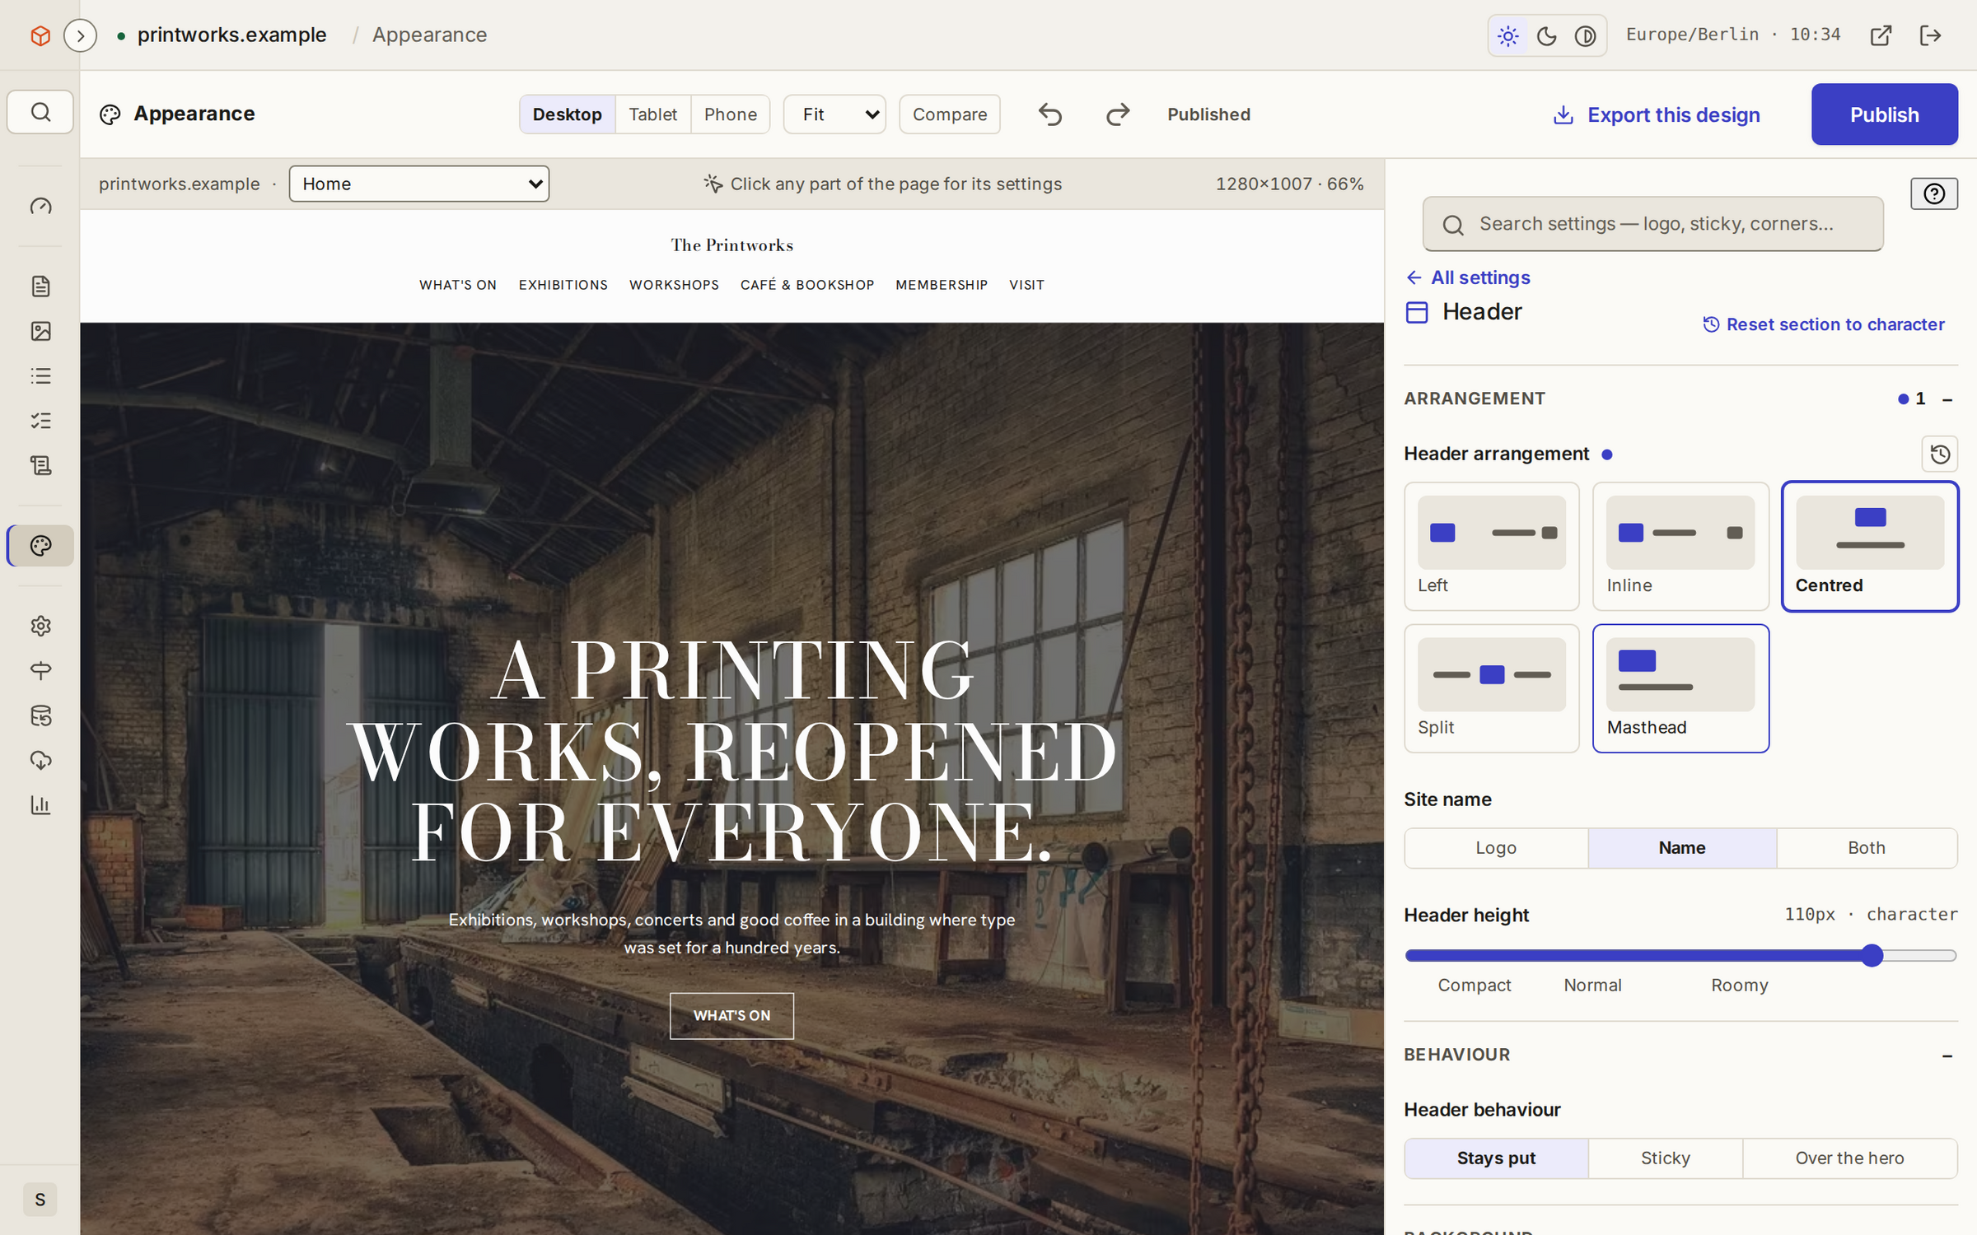
Task: Open the database icon in sidebar
Action: click(40, 715)
